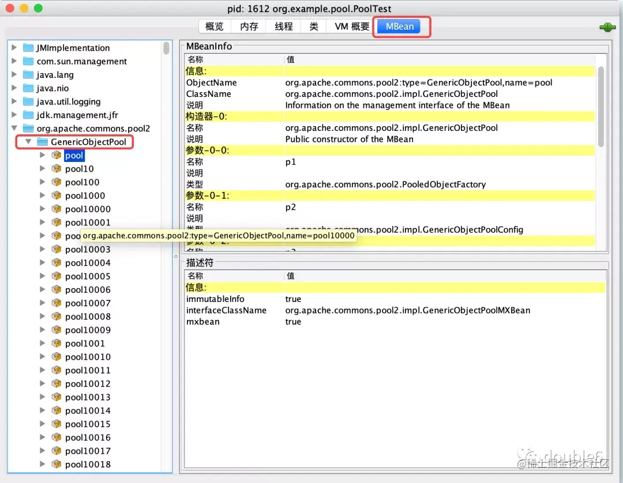Click the bean icon beside pool10005
The width and height of the screenshot is (623, 483).
tap(57, 276)
